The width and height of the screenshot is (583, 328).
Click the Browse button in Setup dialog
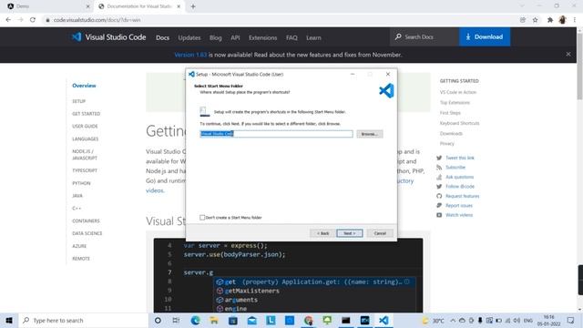tap(370, 134)
